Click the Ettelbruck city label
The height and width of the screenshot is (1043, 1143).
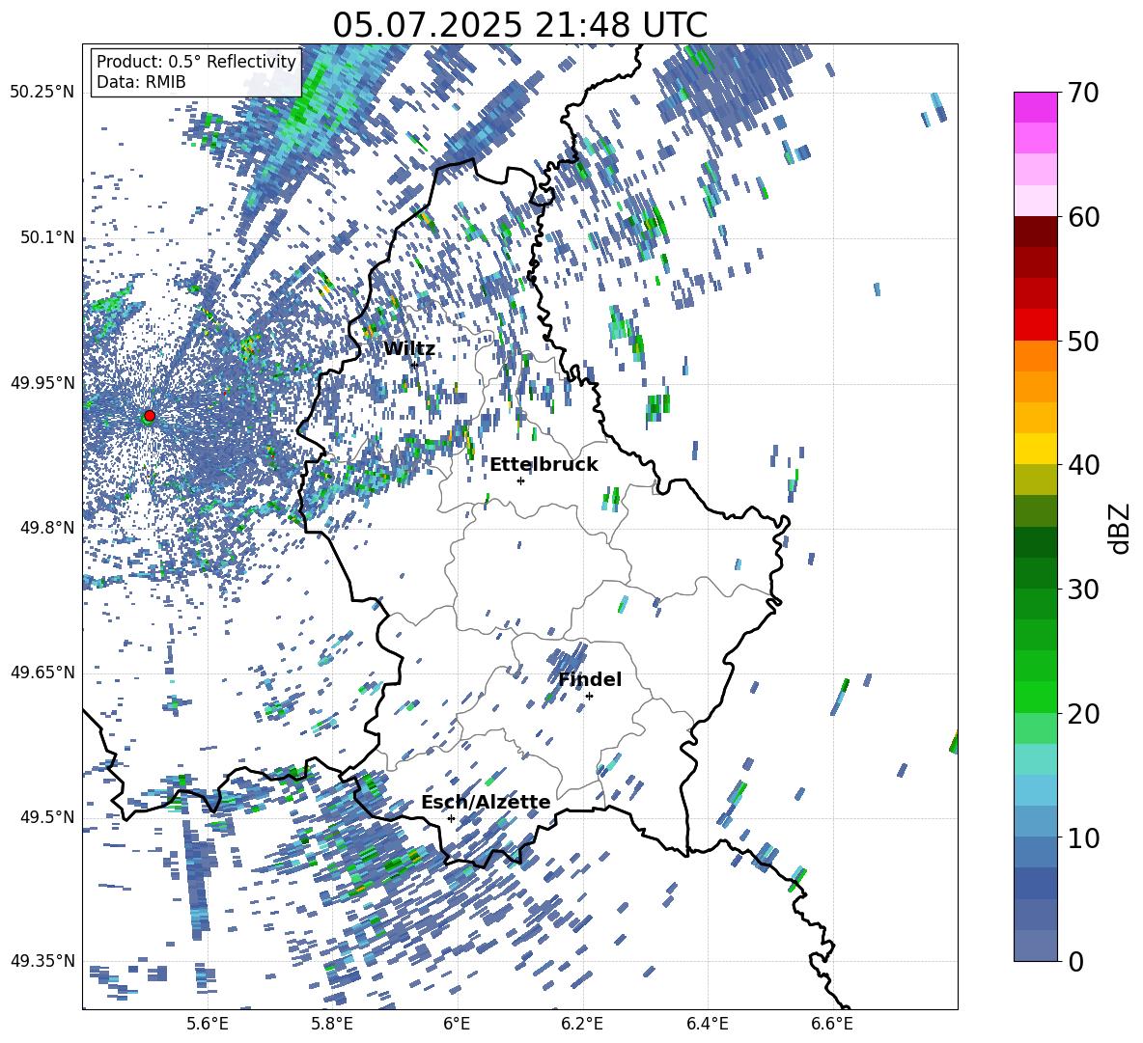[544, 464]
